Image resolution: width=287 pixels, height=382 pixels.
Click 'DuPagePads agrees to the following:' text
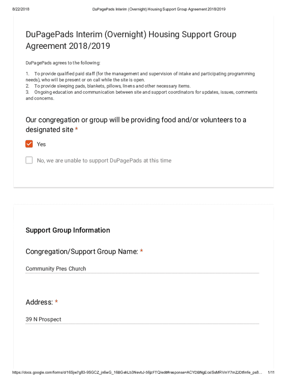pos(63,63)
